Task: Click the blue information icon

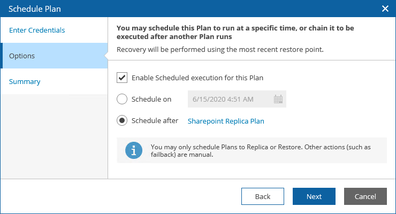Action: 134,150
